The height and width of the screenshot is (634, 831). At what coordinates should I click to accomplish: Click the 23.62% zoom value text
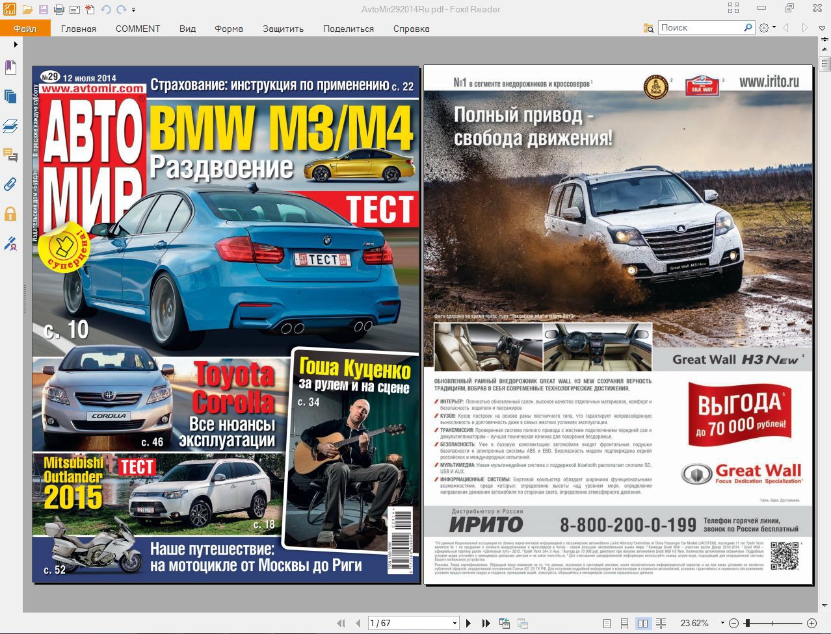pyautogui.click(x=694, y=624)
